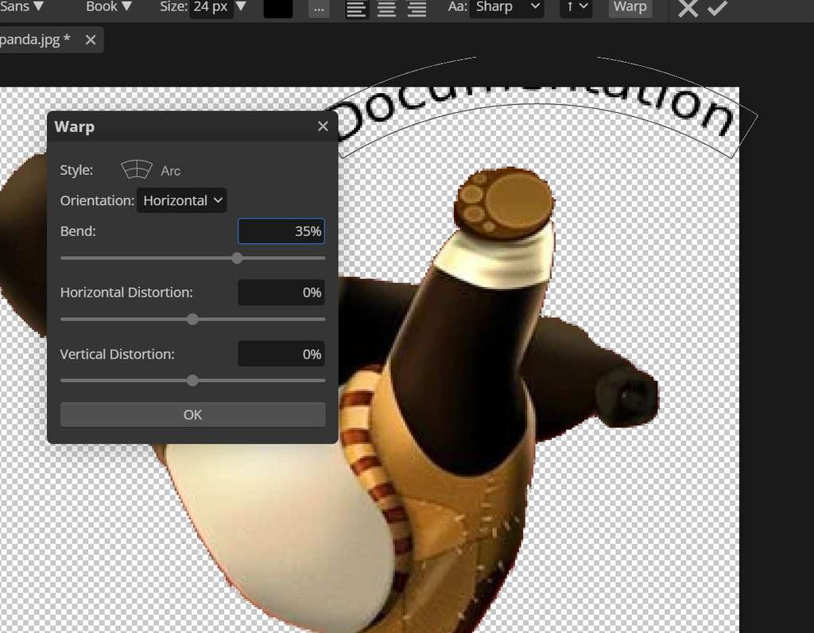Click the Horizontal Distortion slider handle
Screen dimensions: 814x633
[192, 320]
